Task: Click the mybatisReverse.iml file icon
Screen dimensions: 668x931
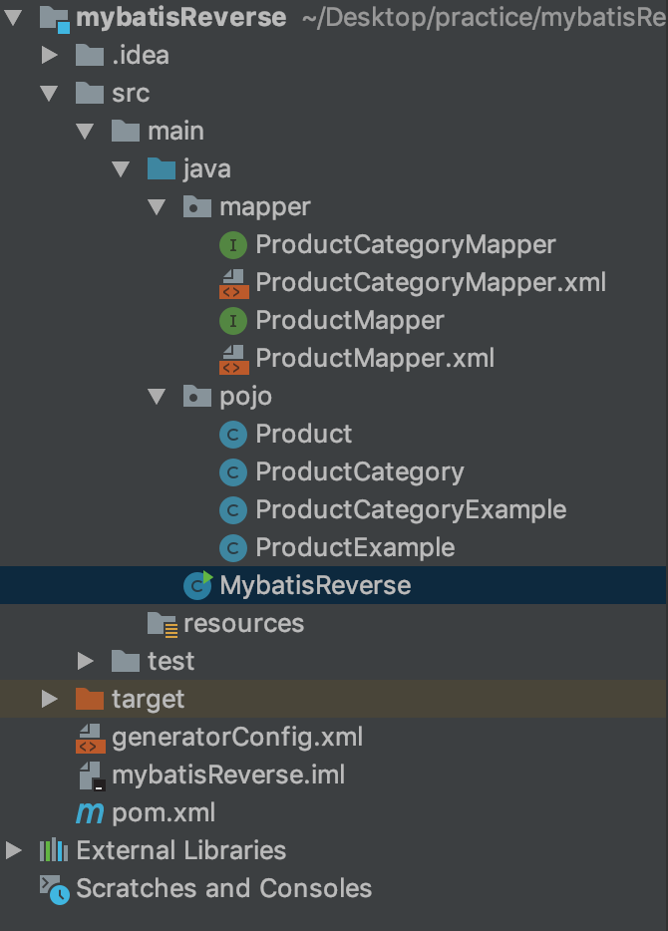Action: click(92, 776)
